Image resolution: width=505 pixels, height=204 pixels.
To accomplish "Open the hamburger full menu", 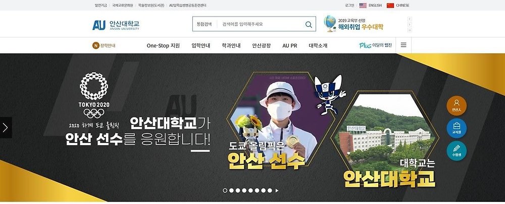I will pos(403,45).
